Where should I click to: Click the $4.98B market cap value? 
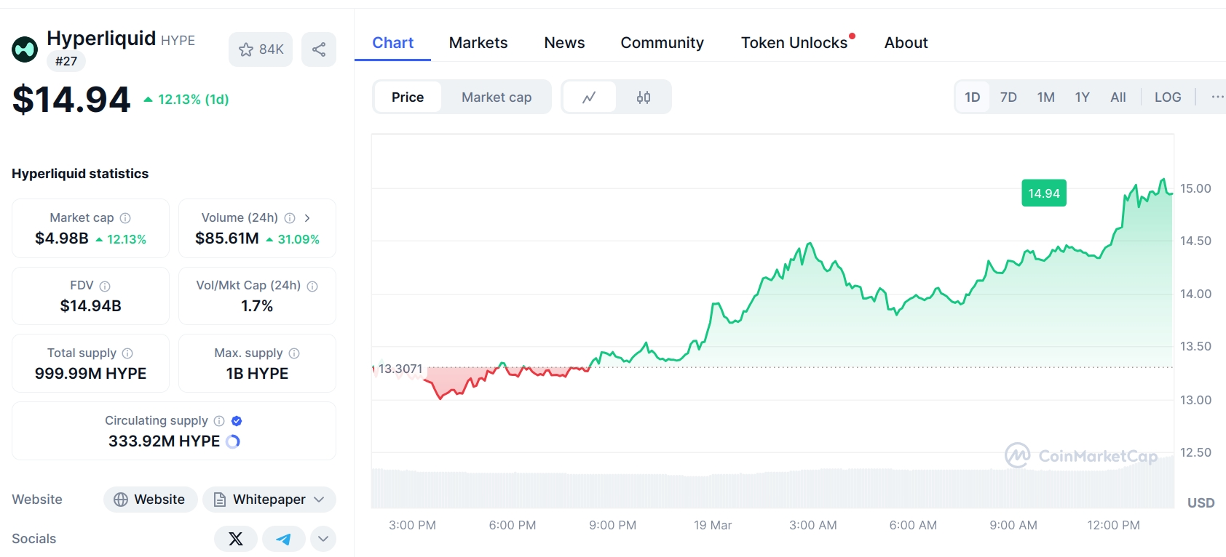click(62, 239)
